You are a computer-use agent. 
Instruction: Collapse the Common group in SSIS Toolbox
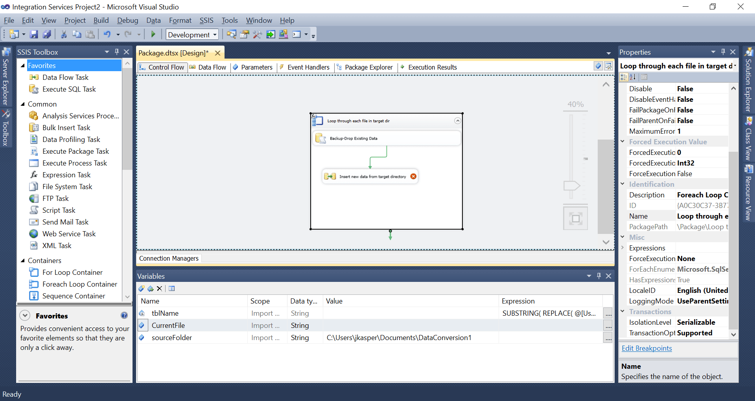coord(23,104)
